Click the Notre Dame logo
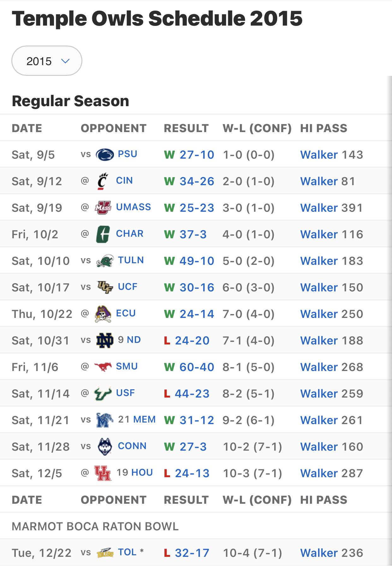The width and height of the screenshot is (392, 572). pyautogui.click(x=105, y=340)
